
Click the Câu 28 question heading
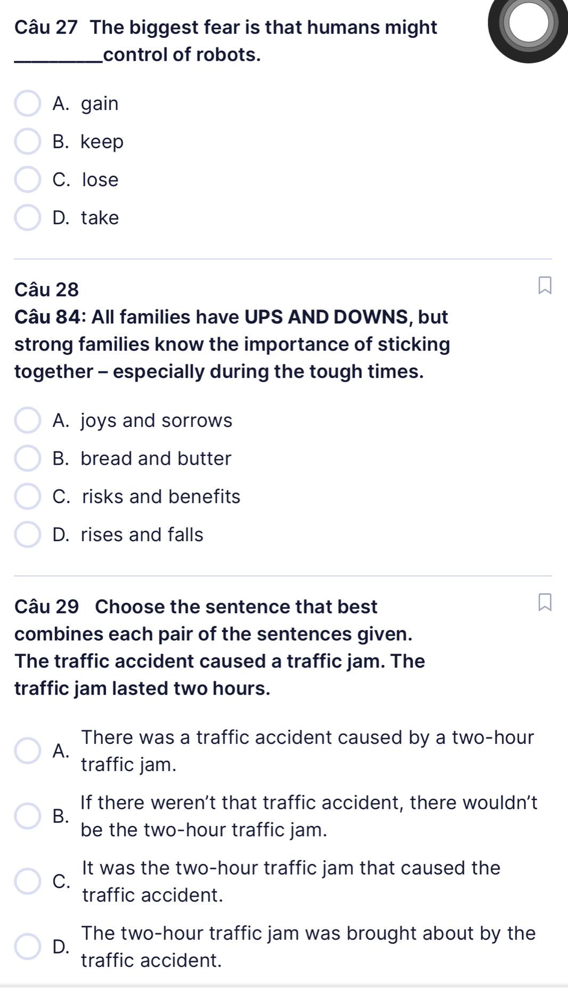tap(47, 289)
